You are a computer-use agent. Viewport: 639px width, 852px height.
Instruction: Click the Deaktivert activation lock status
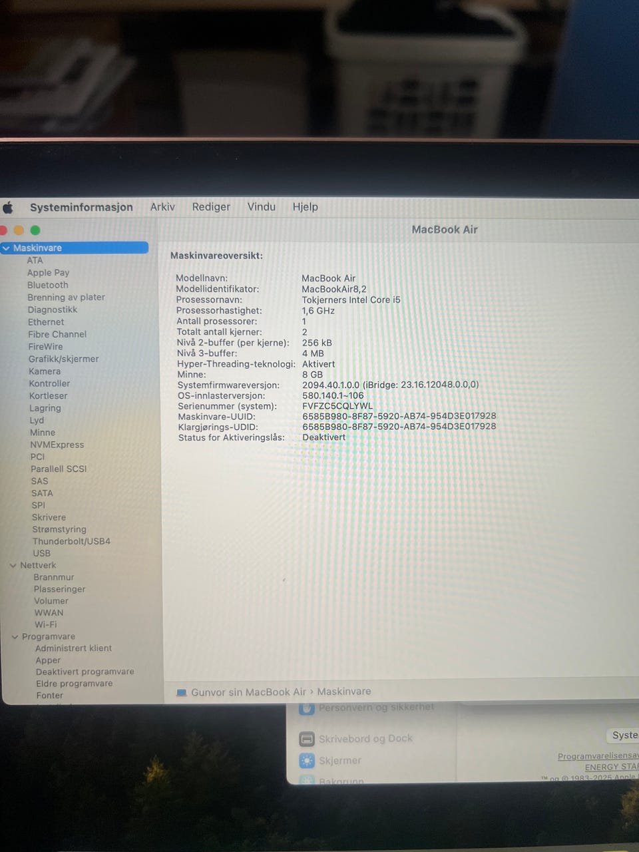click(324, 437)
